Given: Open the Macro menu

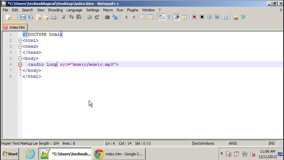Looking at the screenshot, I should pyautogui.click(x=108, y=10).
